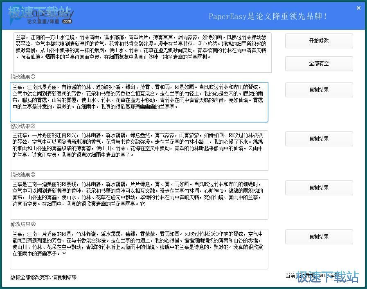This screenshot has width=367, height=289.
Task: Click inside the 修改结果② result box
Action: point(143,149)
